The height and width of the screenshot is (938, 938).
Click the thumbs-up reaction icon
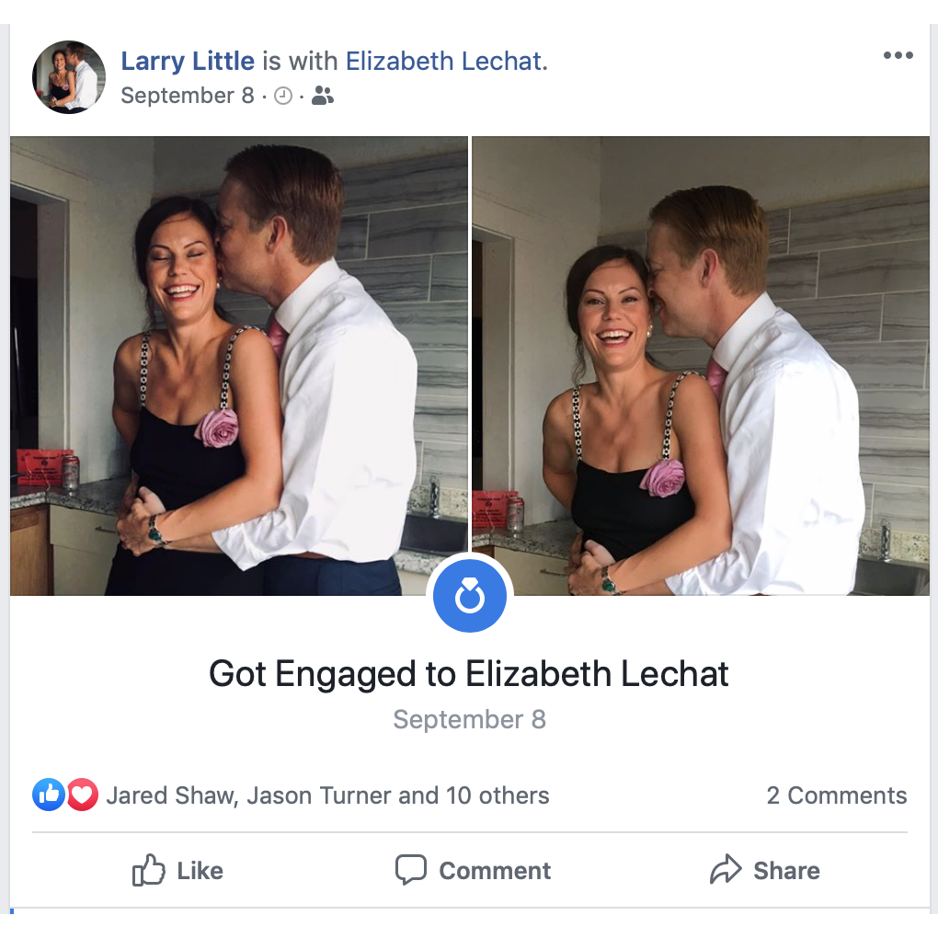48,795
